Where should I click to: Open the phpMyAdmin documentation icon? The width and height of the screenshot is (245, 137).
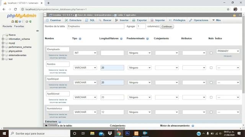pyautogui.click(x=20, y=21)
